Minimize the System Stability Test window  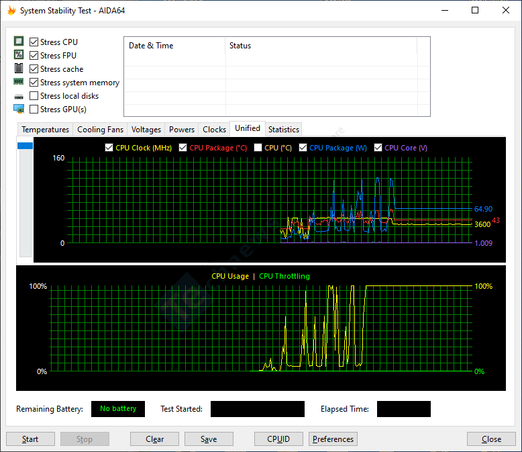point(445,10)
